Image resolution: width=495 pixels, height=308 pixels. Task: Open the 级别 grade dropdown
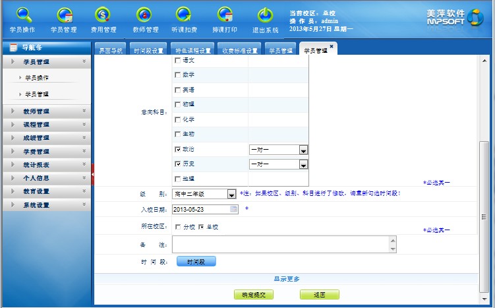pyautogui.click(x=231, y=194)
